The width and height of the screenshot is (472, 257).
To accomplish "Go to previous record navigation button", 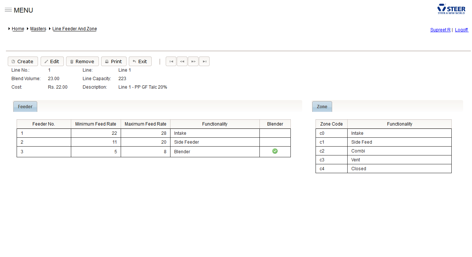I will [182, 61].
